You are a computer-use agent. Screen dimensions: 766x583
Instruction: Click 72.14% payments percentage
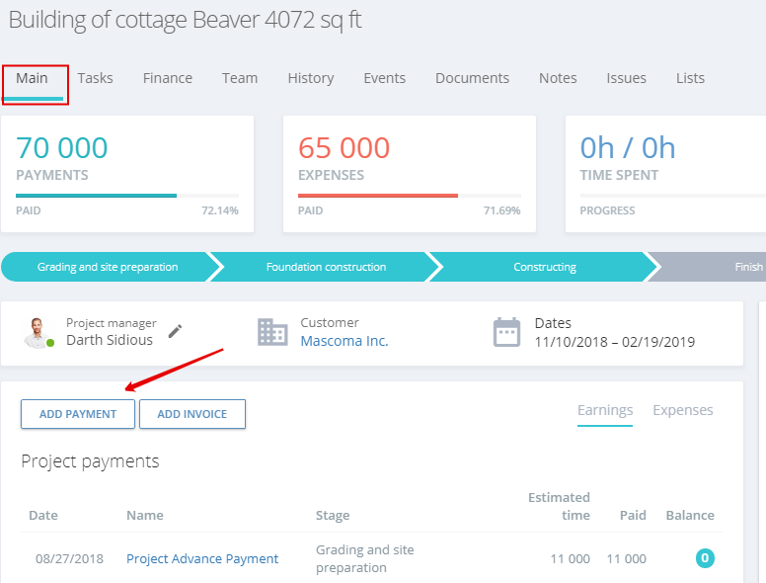220,210
